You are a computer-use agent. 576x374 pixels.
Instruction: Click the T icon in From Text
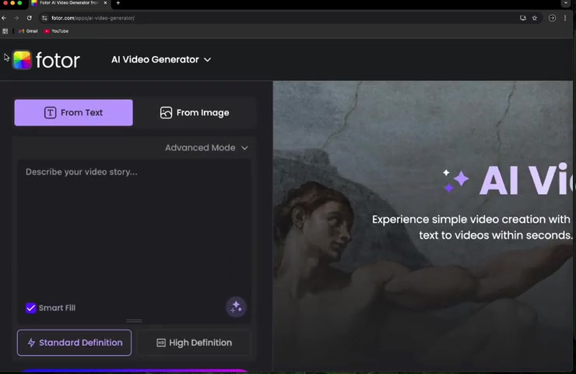[50, 112]
